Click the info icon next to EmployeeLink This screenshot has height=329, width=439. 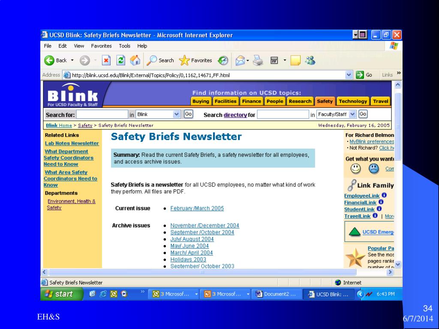384,195
